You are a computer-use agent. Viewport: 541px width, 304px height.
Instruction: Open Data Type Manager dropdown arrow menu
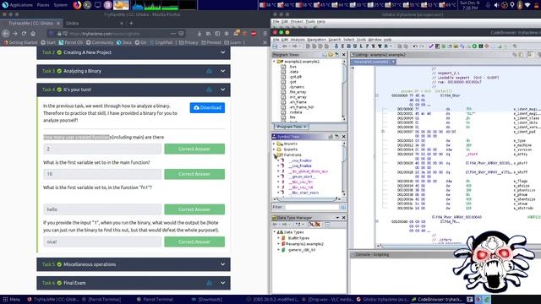(337, 218)
